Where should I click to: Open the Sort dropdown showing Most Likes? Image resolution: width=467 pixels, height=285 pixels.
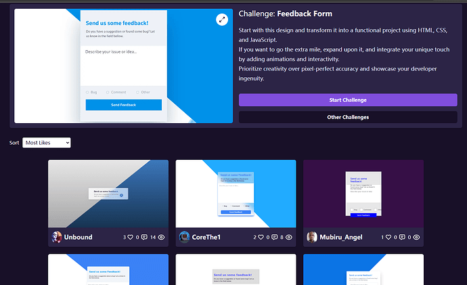(x=47, y=143)
